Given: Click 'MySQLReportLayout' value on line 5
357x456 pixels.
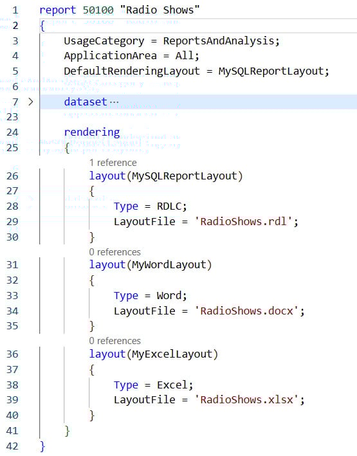Looking at the screenshot, I should click(271, 71).
